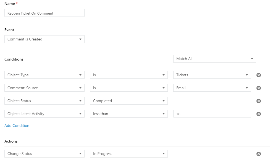Open the Object: Latest Activity dropdown

coord(44,114)
